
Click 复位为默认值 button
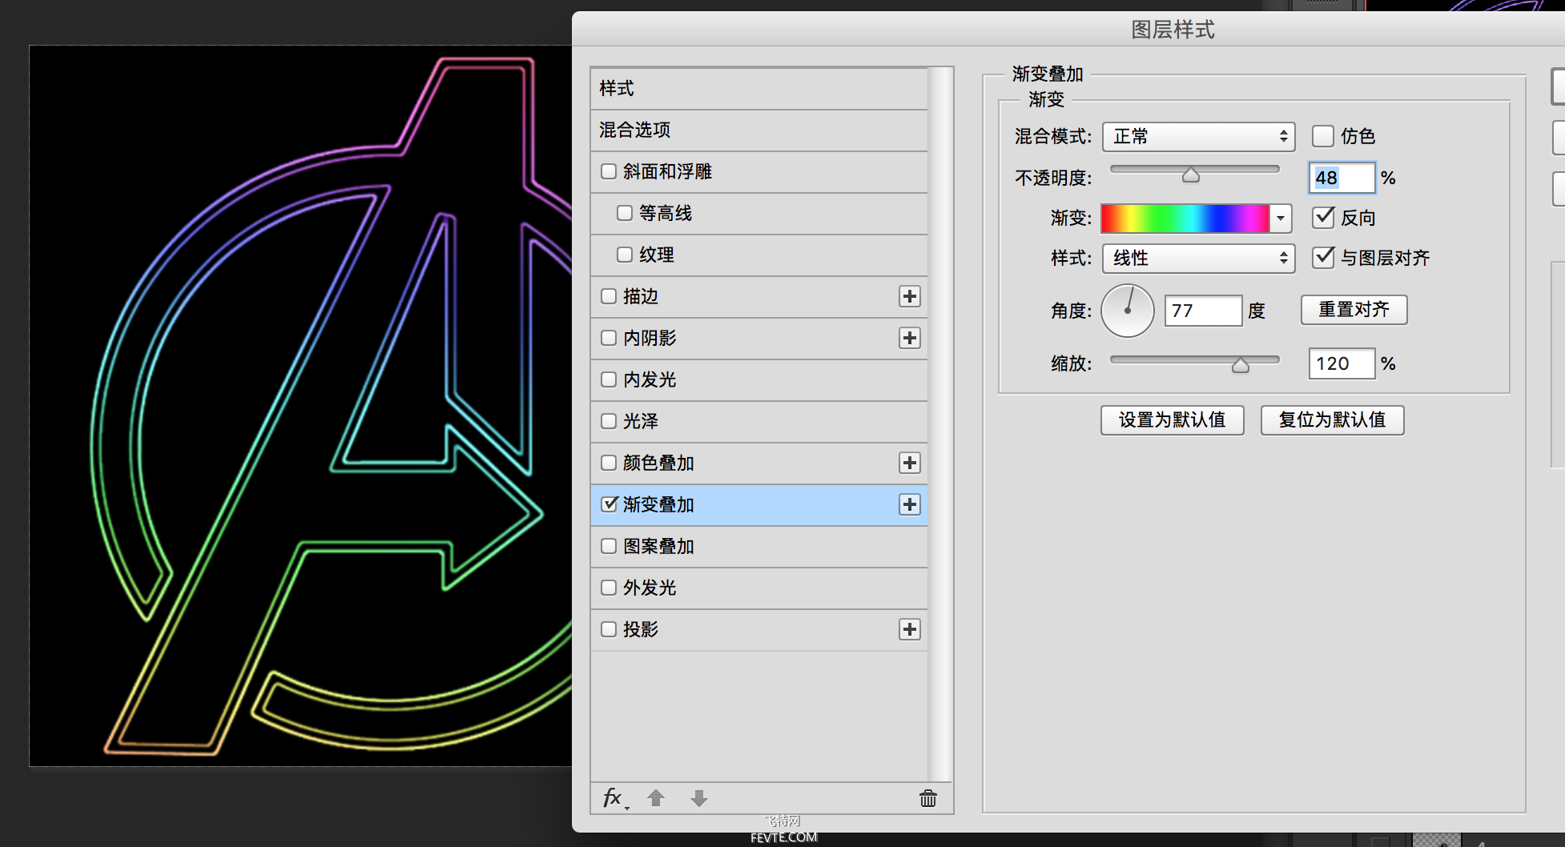pyautogui.click(x=1332, y=420)
